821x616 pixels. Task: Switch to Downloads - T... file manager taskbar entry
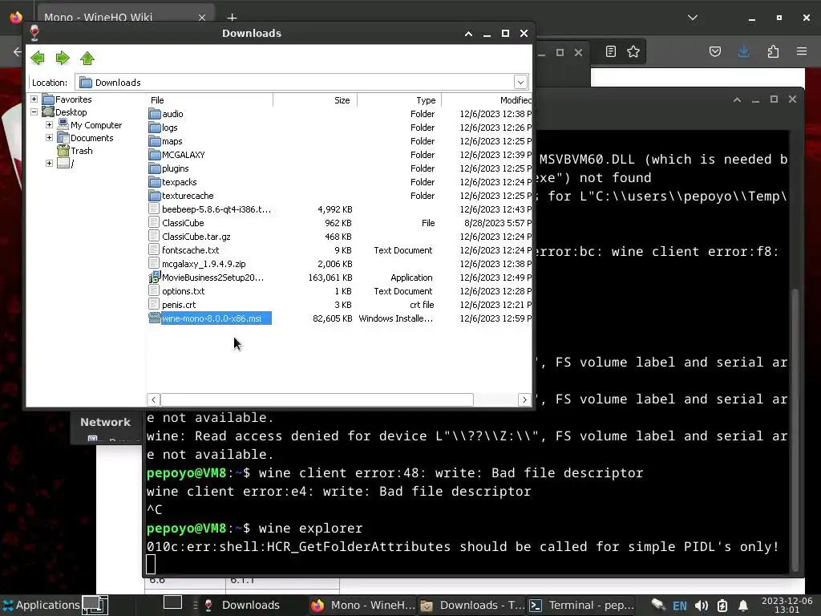click(472, 605)
